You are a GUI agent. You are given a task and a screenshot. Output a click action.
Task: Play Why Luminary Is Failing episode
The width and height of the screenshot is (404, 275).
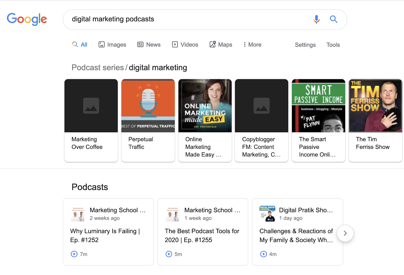tap(74, 254)
